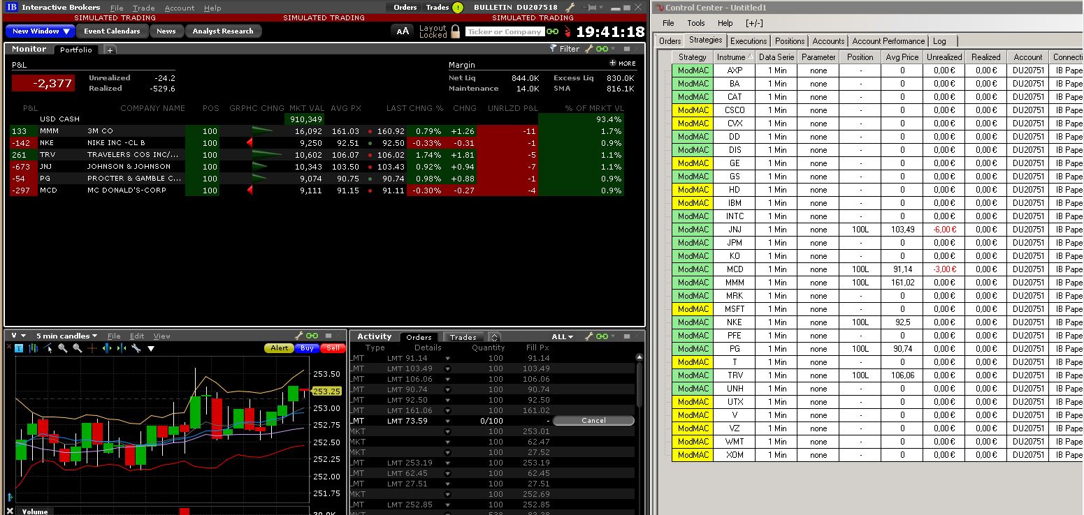Expand the details arrow for LMT 106.06 order
This screenshot has width=1084, height=515.
448,379
